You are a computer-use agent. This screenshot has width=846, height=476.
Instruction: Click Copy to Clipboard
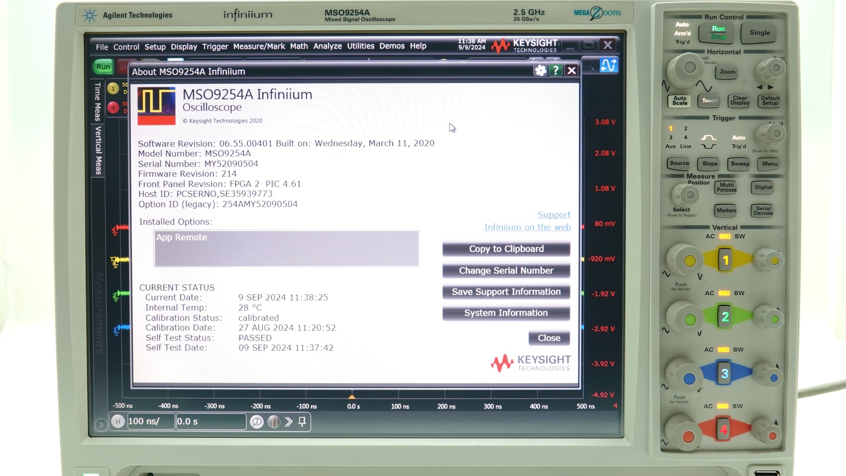click(506, 249)
